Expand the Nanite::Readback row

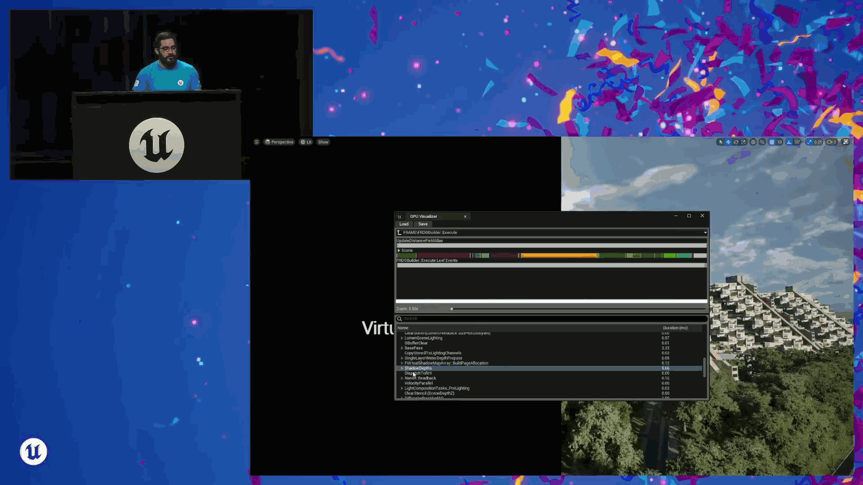(x=402, y=378)
